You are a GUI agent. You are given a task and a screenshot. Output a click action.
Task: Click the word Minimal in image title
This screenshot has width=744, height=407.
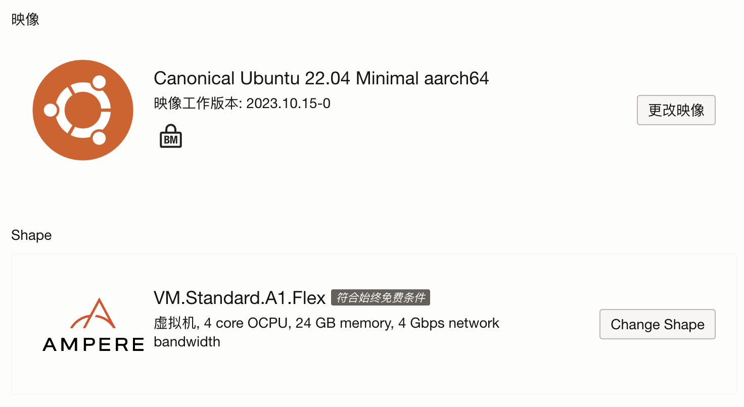[x=387, y=78]
